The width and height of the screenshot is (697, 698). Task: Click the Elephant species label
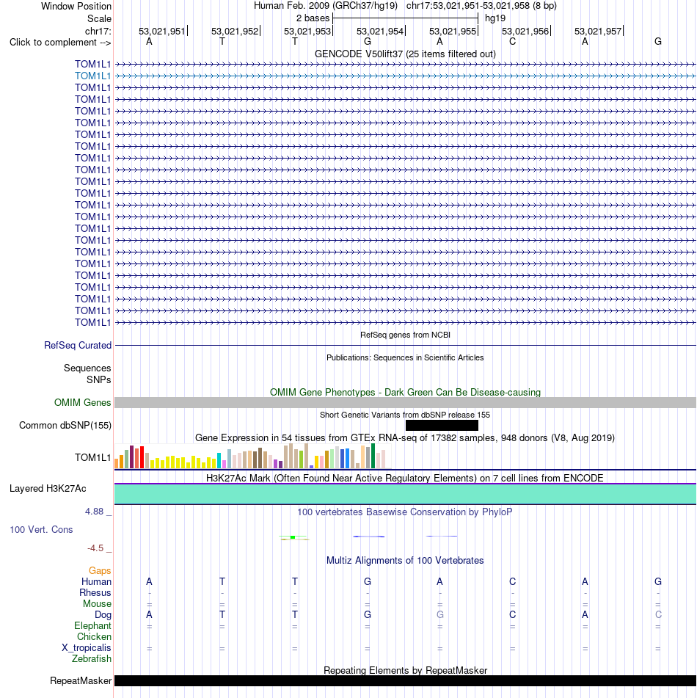click(x=92, y=626)
